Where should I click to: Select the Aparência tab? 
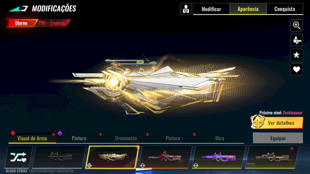[248, 9]
